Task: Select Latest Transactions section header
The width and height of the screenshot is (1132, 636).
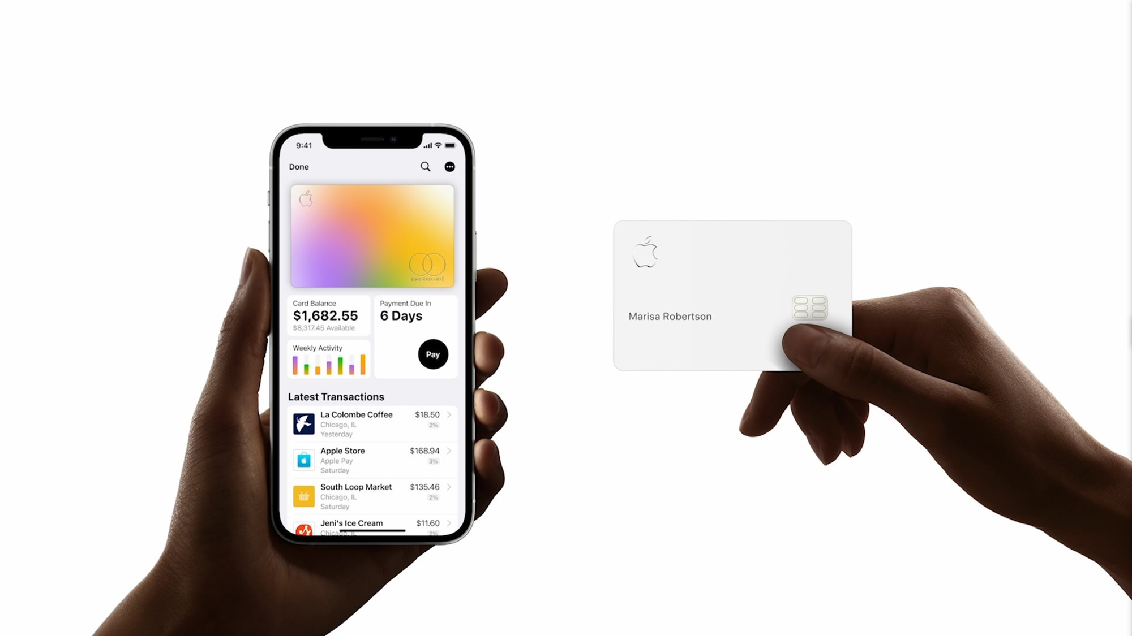Action: coord(337,397)
